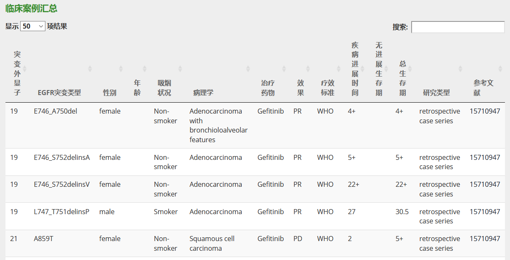Sort by 疾病进展时间 column arrows
This screenshot has width=510, height=260.
(x=362, y=69)
